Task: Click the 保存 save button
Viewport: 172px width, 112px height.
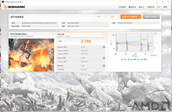Action: [112, 17]
